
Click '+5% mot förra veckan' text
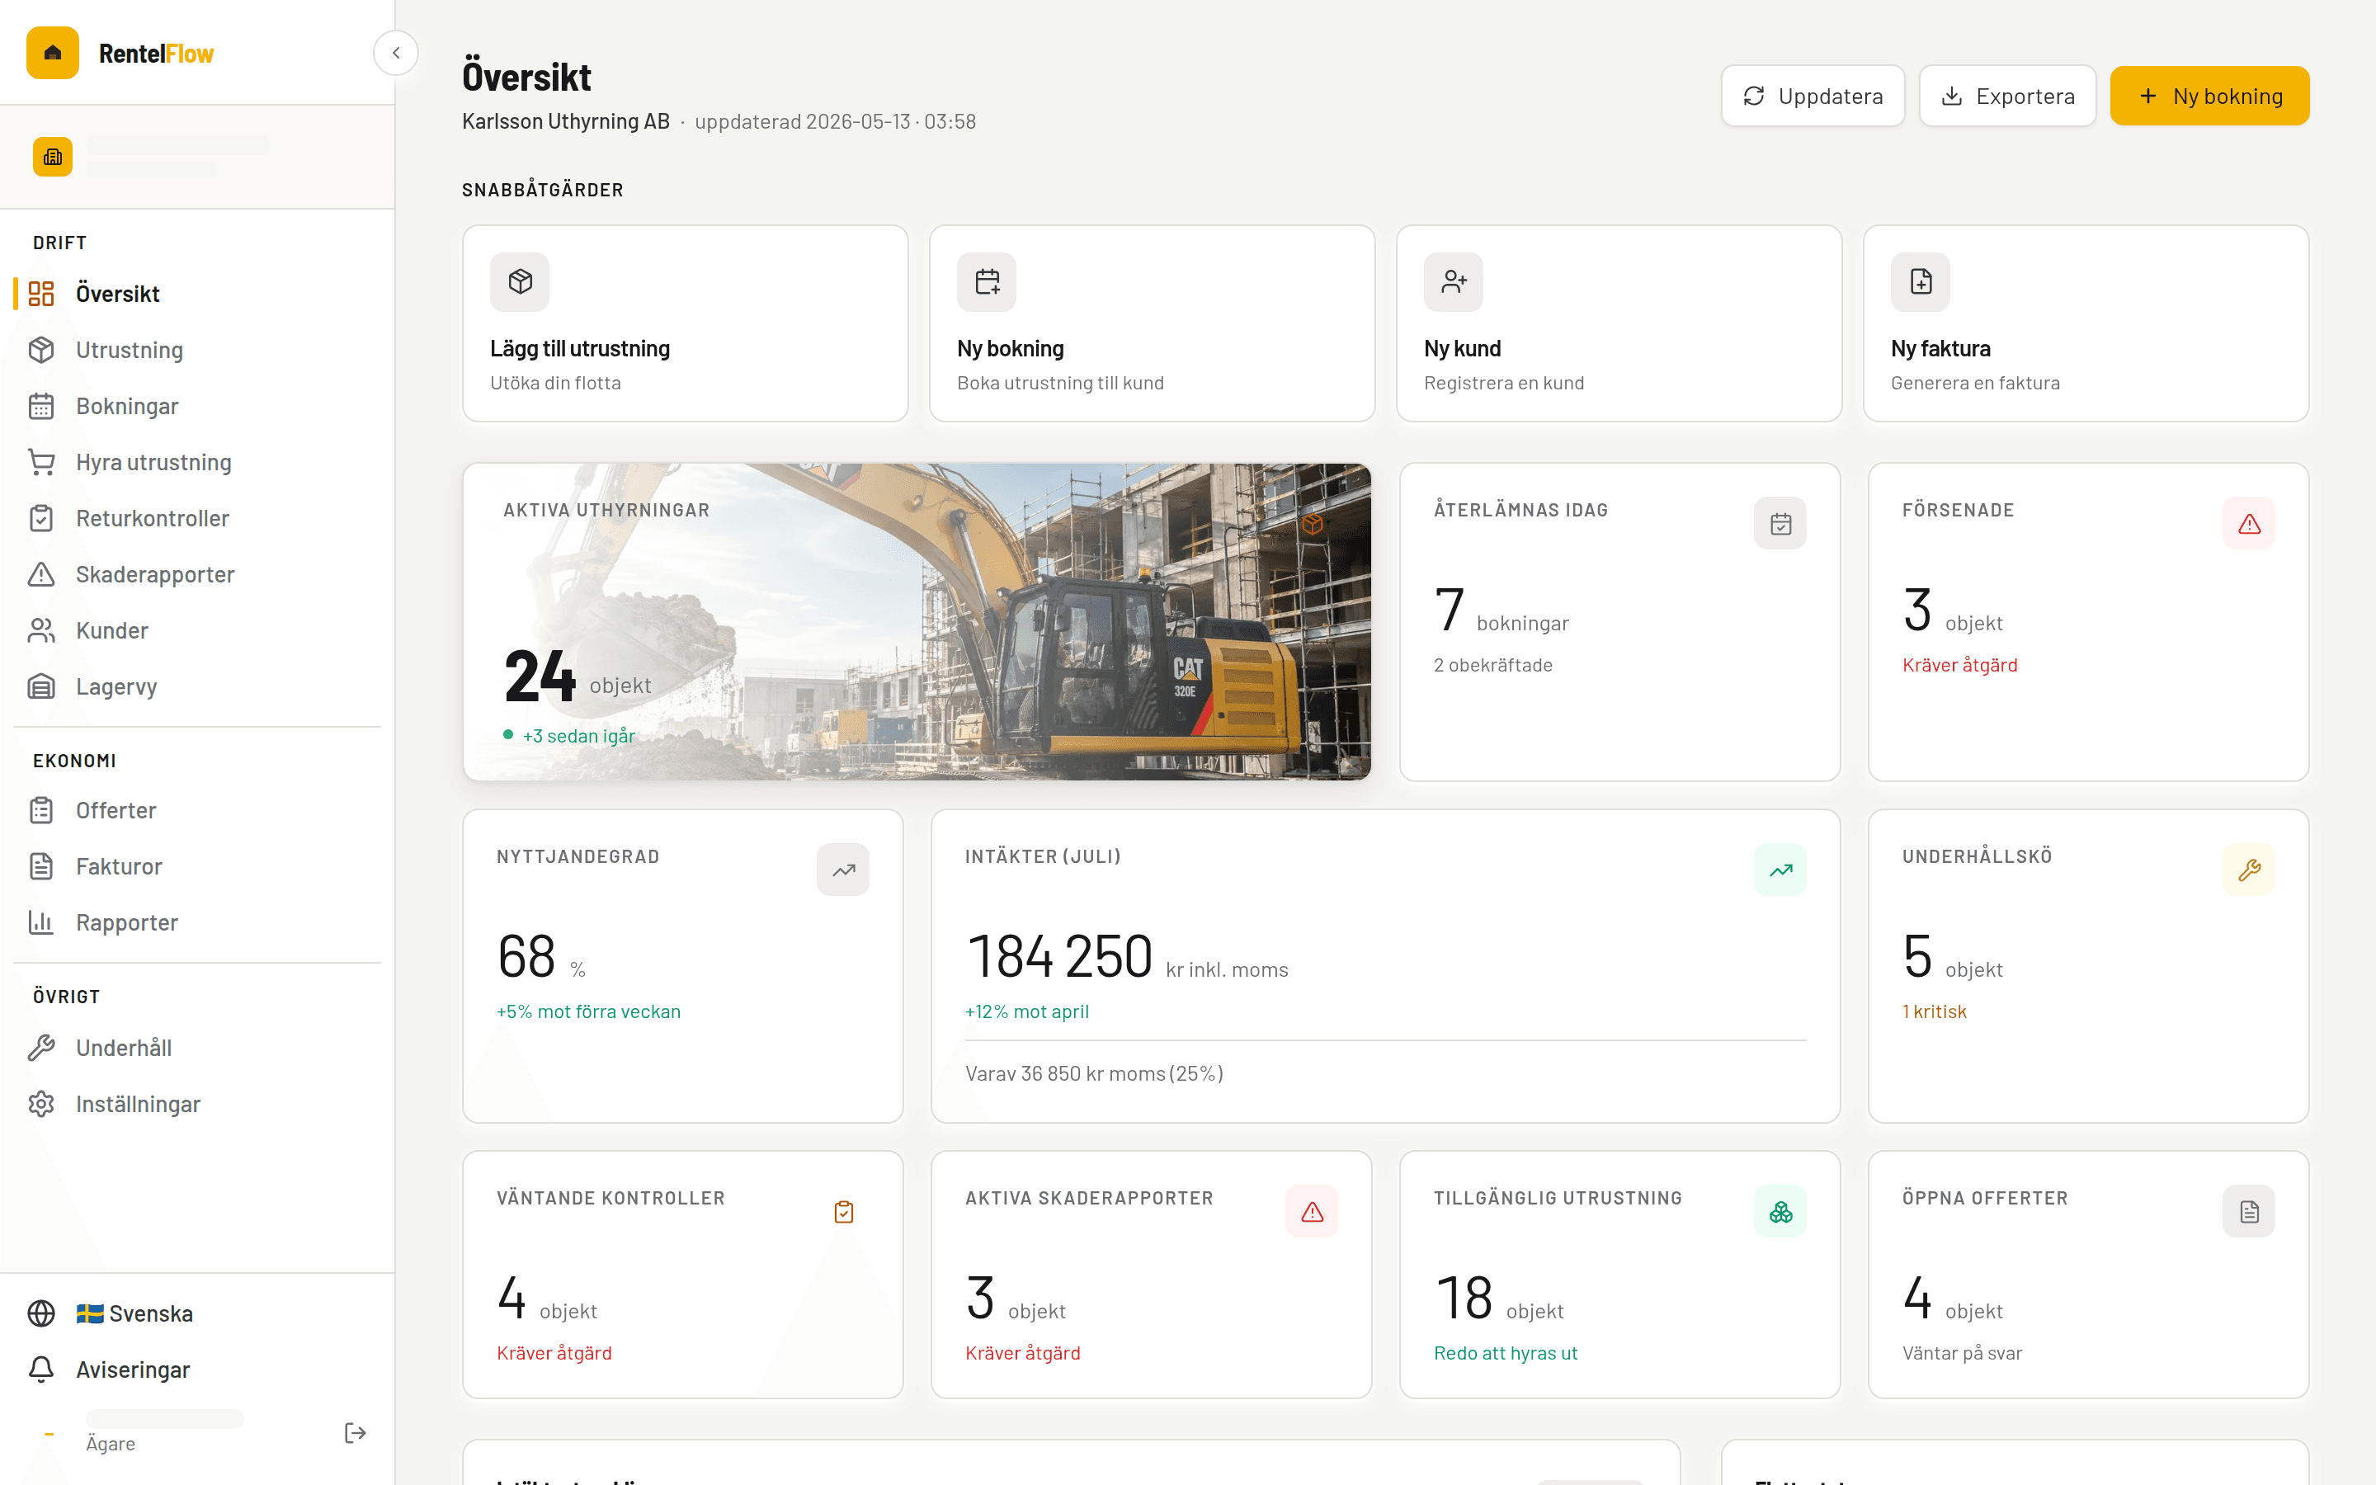pos(588,1011)
